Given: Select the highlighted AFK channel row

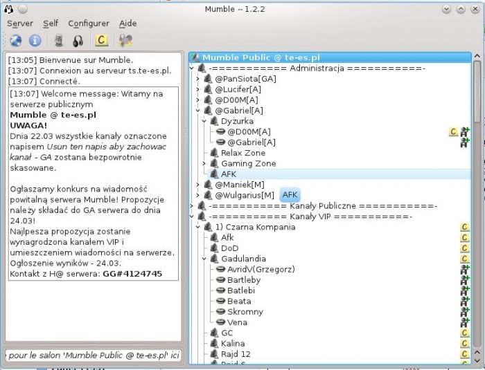Looking at the screenshot, I should 339,174.
